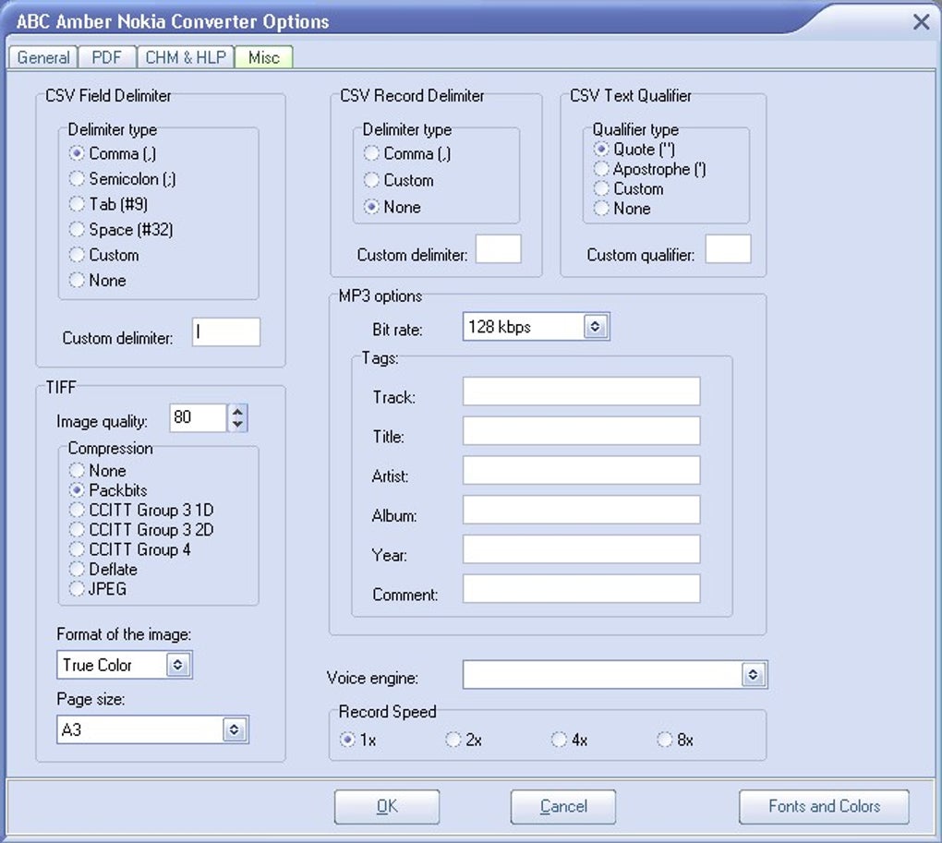Select None for CSV field delimiter
This screenshot has width=942, height=843.
tap(97, 280)
